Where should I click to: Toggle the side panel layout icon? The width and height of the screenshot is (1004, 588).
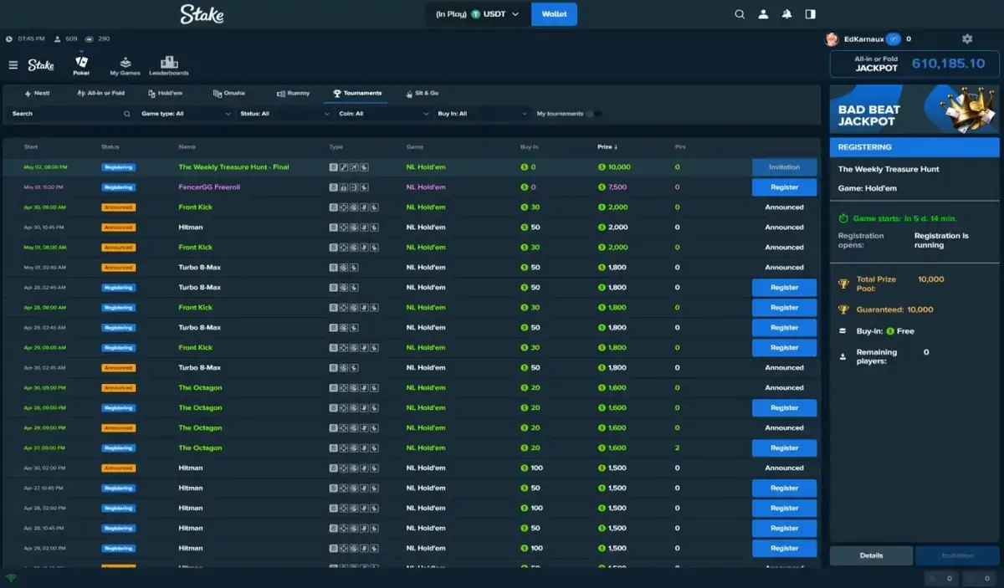click(810, 14)
